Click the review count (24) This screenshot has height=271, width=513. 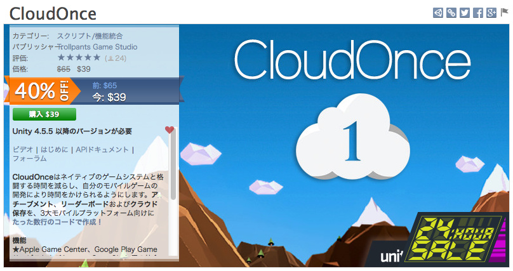116,58
